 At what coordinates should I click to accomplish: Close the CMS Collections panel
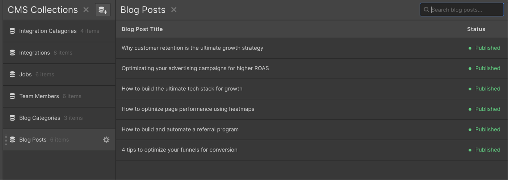(x=86, y=10)
